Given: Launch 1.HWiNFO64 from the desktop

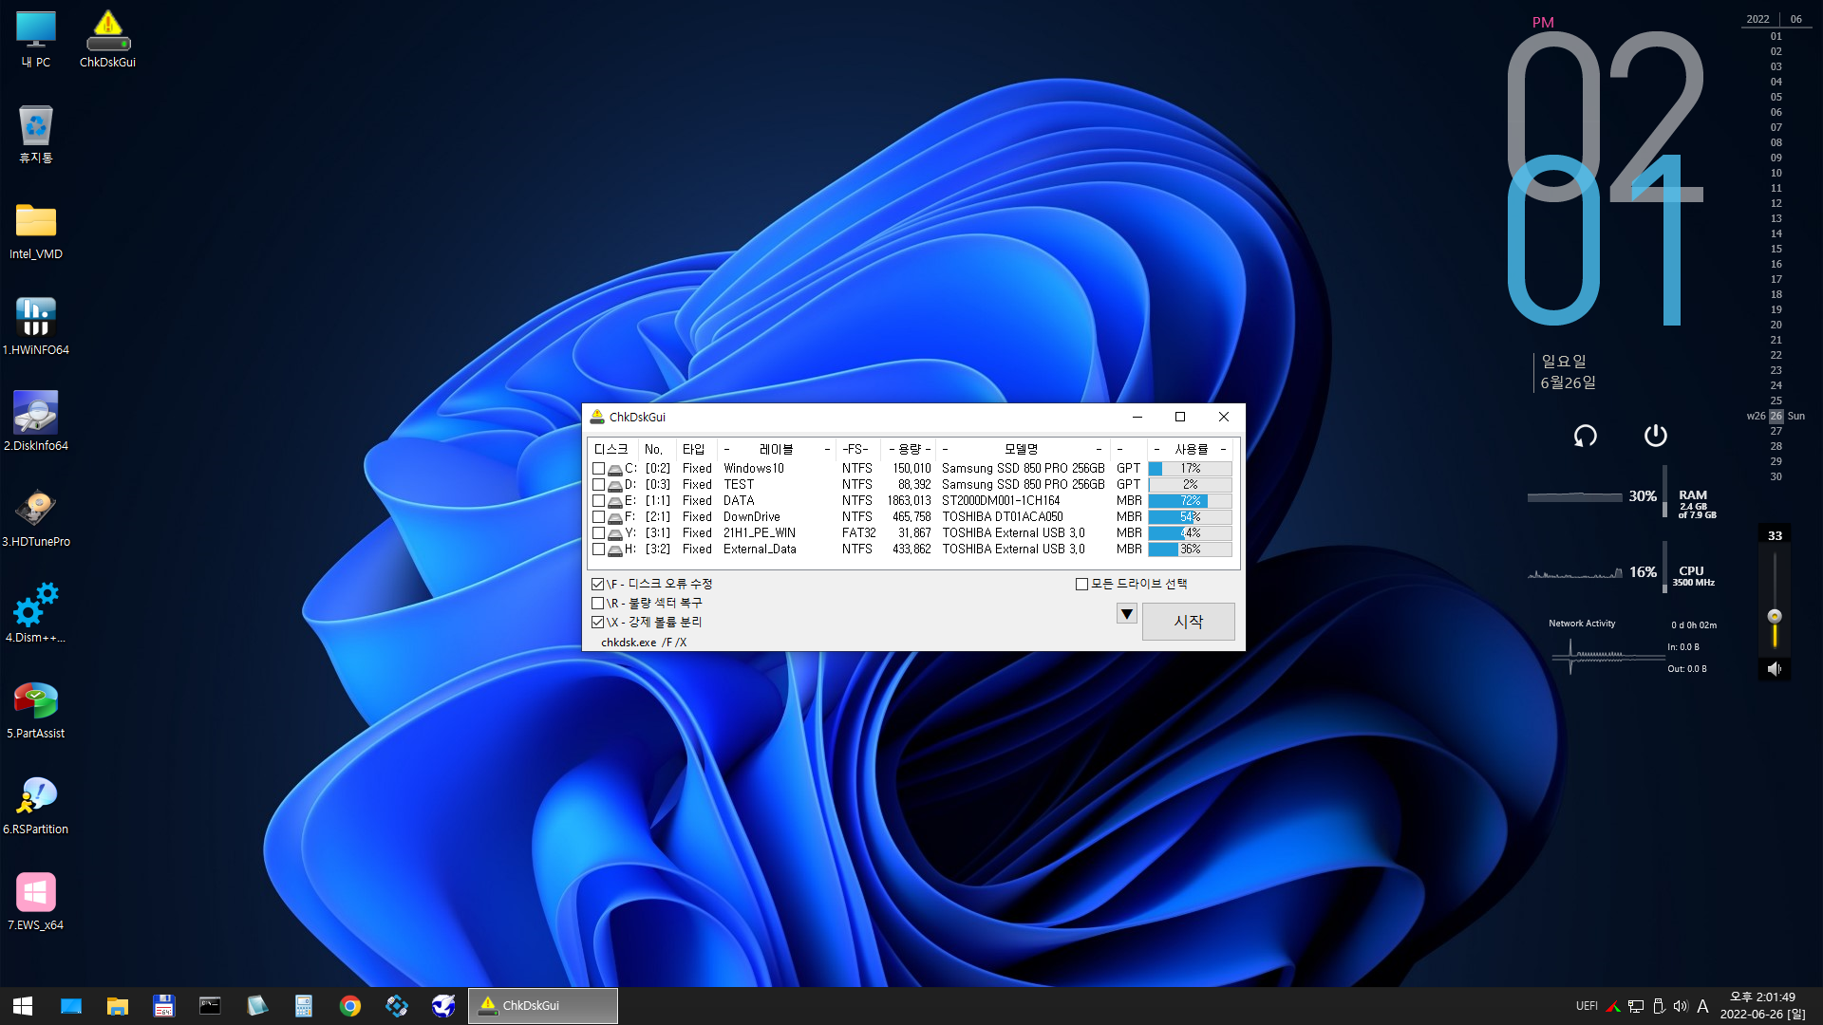Looking at the screenshot, I should (x=36, y=326).
